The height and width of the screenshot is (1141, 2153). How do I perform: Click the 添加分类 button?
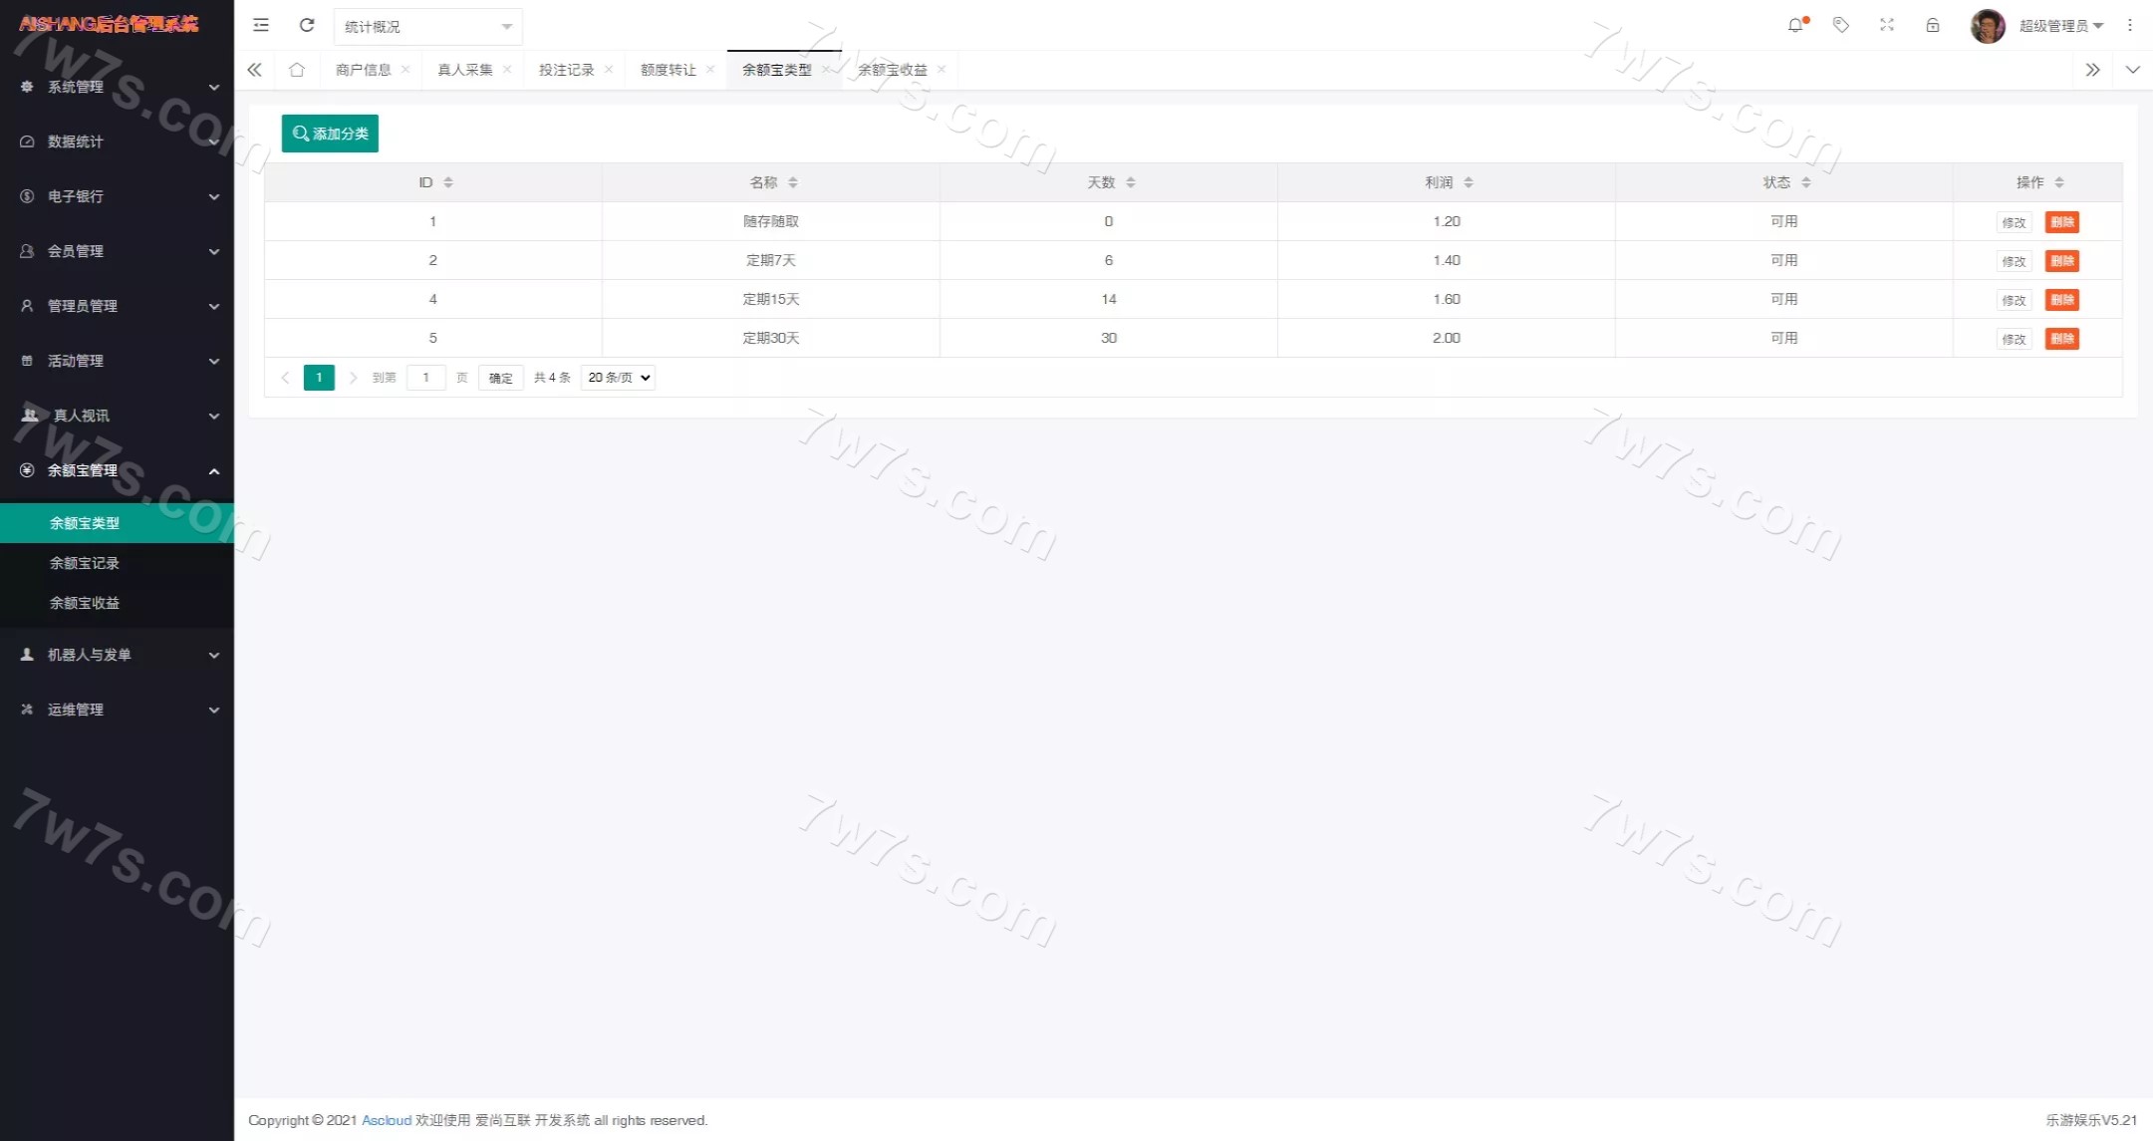pos(330,134)
